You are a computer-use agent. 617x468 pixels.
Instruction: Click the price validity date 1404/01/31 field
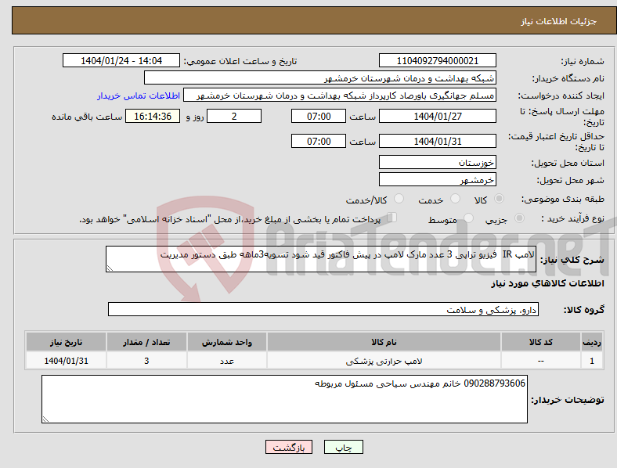[x=437, y=141]
